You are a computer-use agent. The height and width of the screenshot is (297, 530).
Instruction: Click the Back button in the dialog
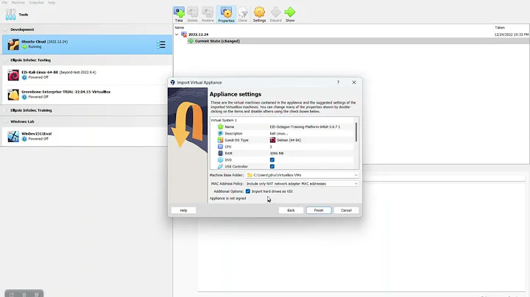click(291, 210)
